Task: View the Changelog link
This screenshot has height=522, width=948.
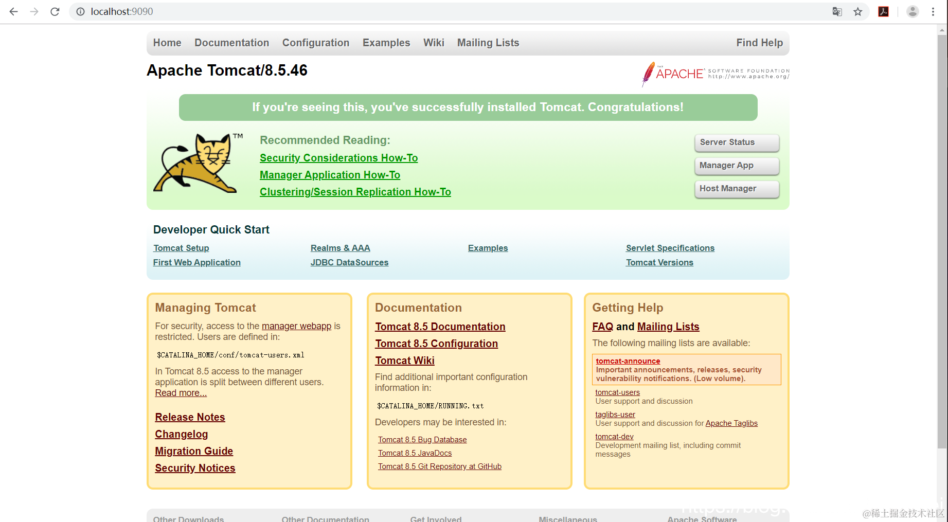Action: coord(182,434)
